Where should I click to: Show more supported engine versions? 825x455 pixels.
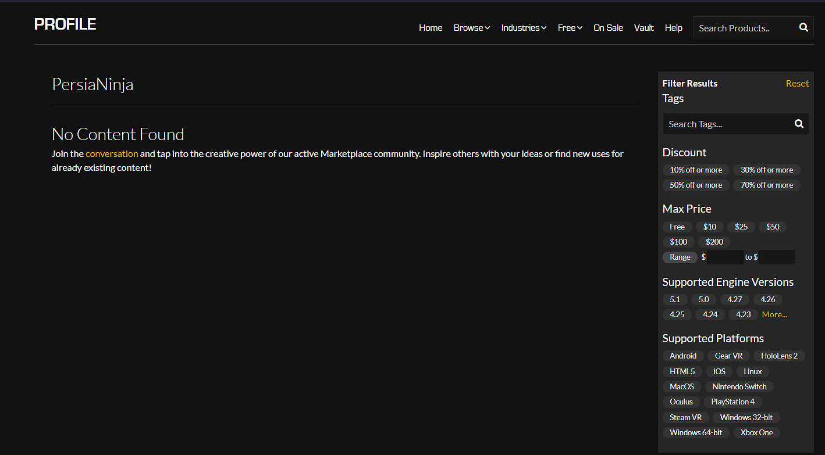click(774, 314)
